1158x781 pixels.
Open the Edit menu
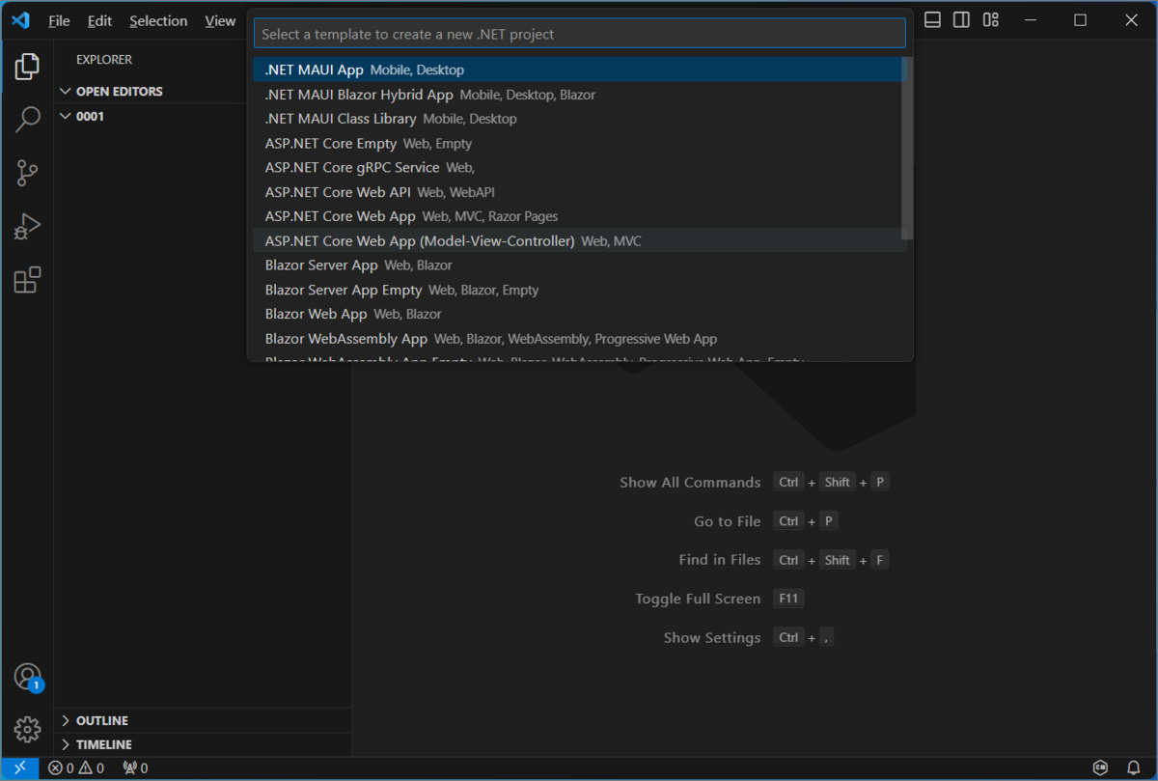(x=99, y=20)
